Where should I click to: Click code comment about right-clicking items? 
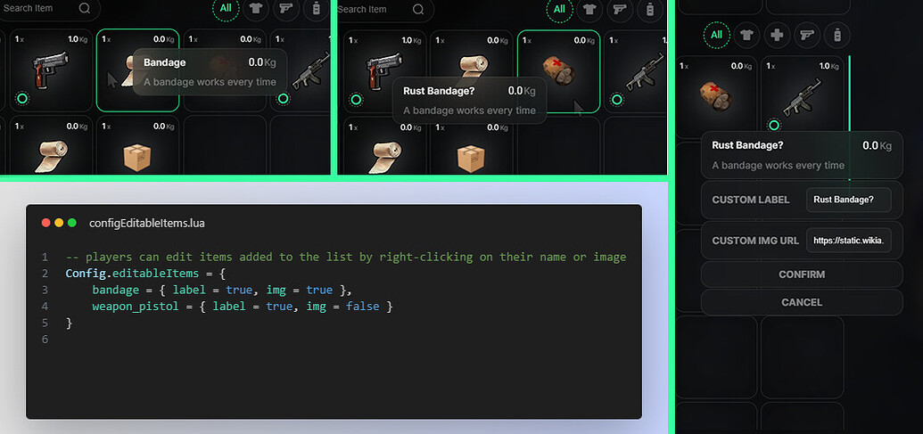tap(345, 257)
